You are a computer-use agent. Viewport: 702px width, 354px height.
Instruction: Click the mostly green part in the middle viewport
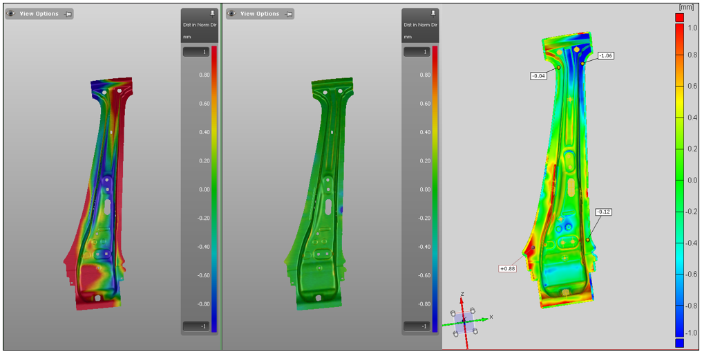click(x=318, y=194)
